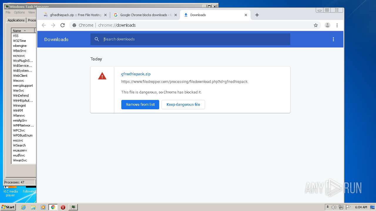Click the filedropper.com download URL
Screen dimensions: 376x211
(x=184, y=82)
